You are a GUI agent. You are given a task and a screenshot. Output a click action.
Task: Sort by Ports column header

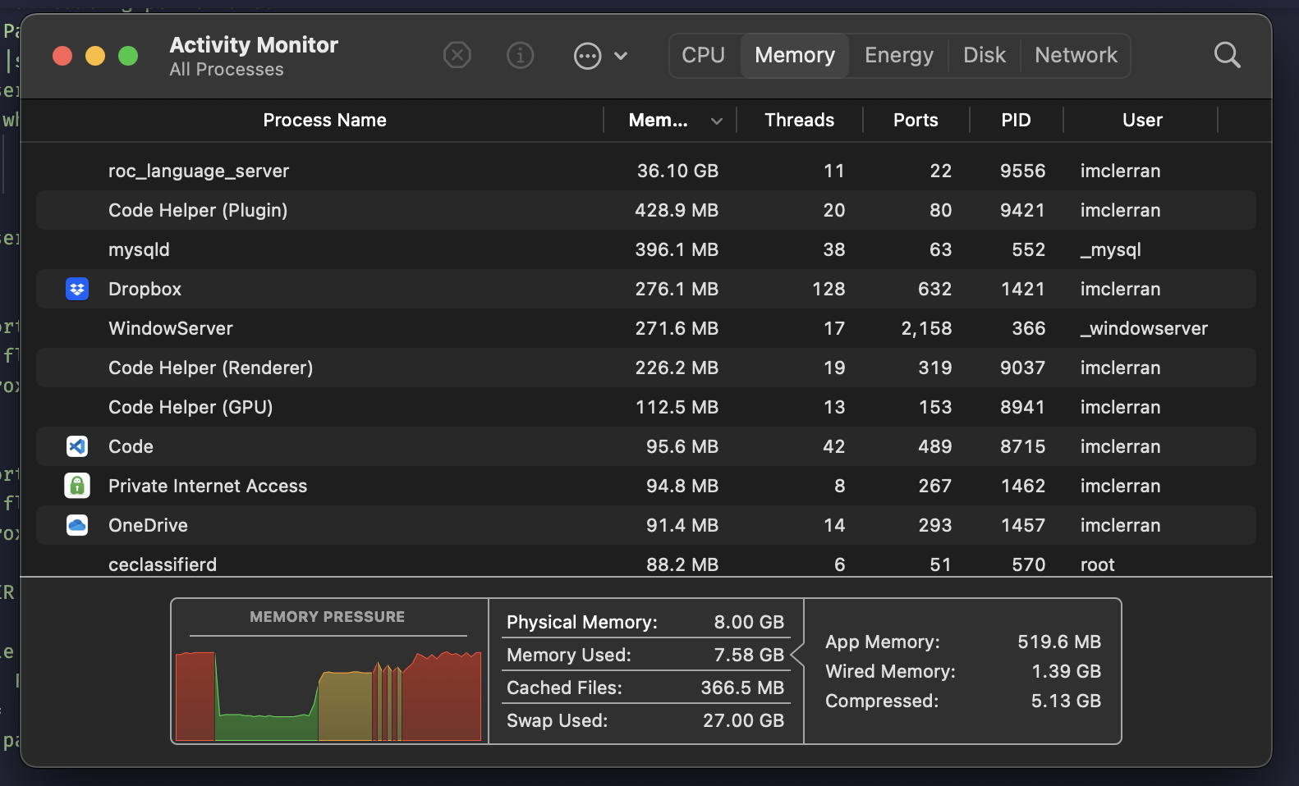click(x=916, y=121)
